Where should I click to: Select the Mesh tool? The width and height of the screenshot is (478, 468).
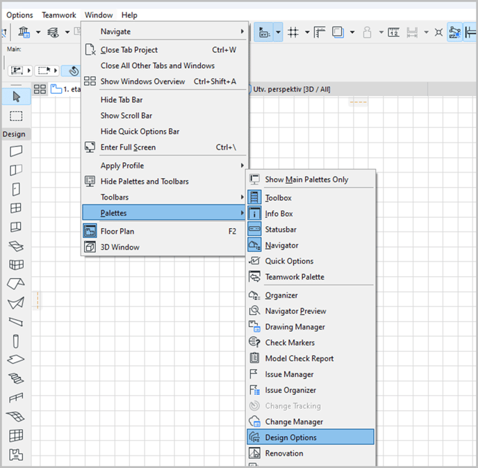point(16,417)
